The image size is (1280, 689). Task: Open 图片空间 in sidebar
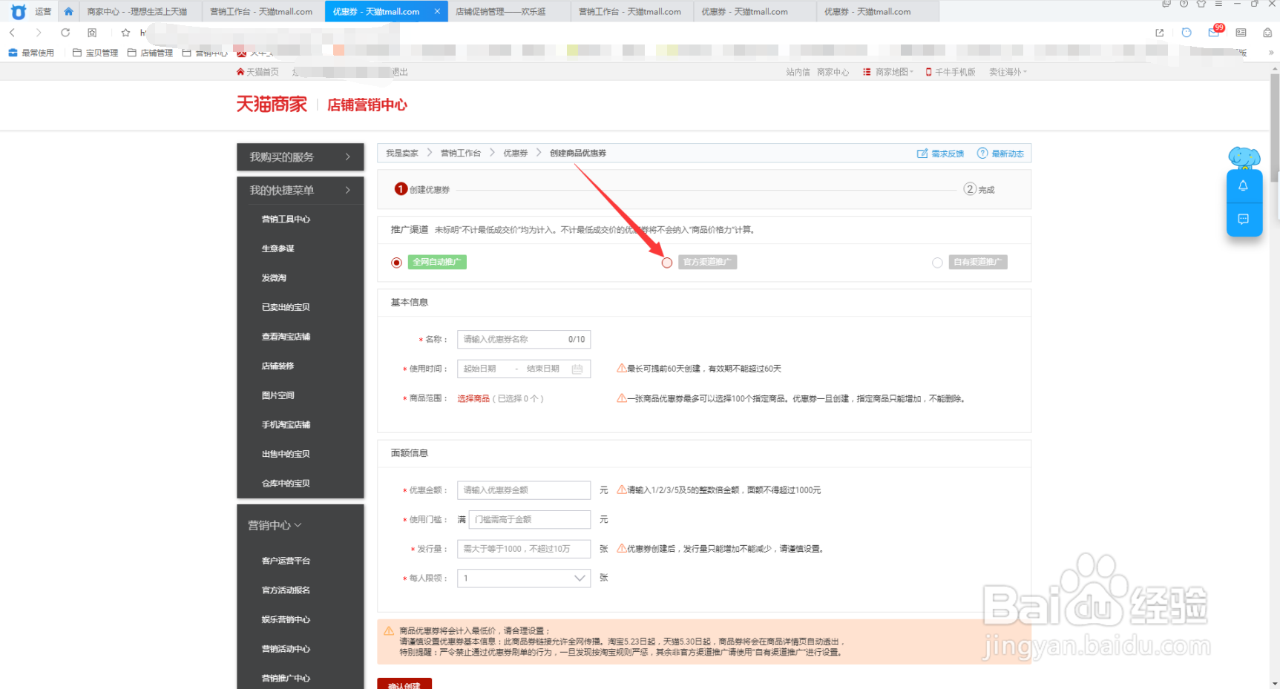coord(278,395)
